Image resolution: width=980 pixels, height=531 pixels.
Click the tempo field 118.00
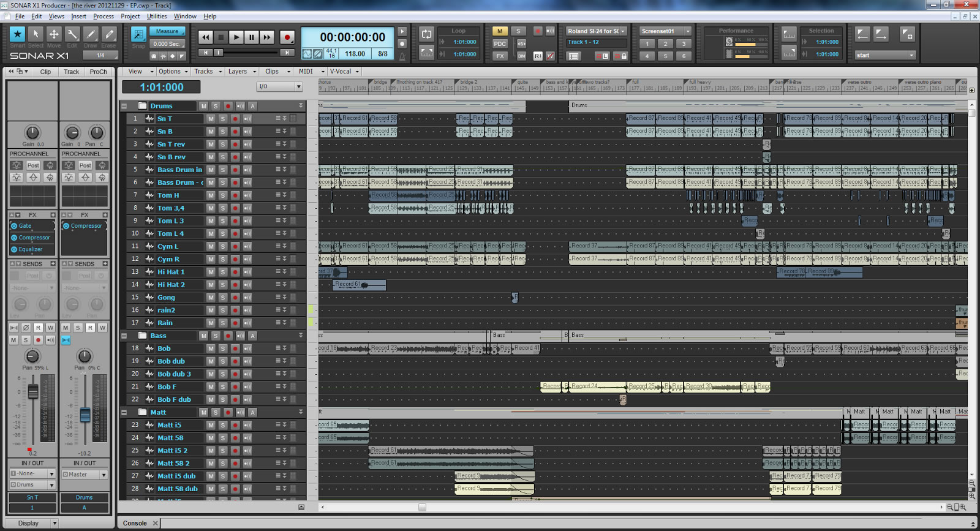coord(355,54)
